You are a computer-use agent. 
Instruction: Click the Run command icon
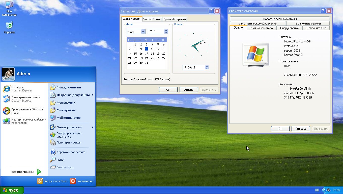(53, 167)
